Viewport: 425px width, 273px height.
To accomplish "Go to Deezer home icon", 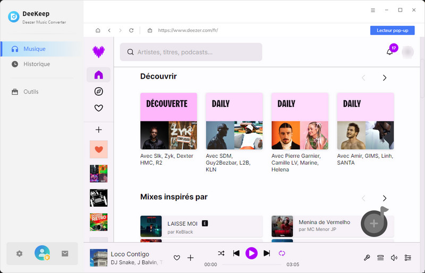I will pos(98,75).
